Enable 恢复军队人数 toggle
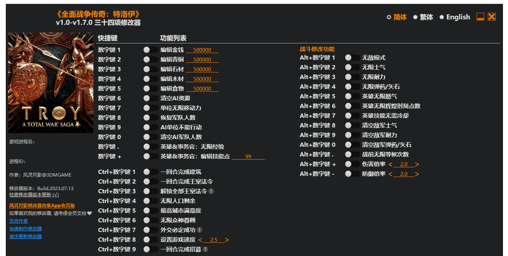Image resolution: width=508 pixels, height=256 pixels. pos(150,118)
